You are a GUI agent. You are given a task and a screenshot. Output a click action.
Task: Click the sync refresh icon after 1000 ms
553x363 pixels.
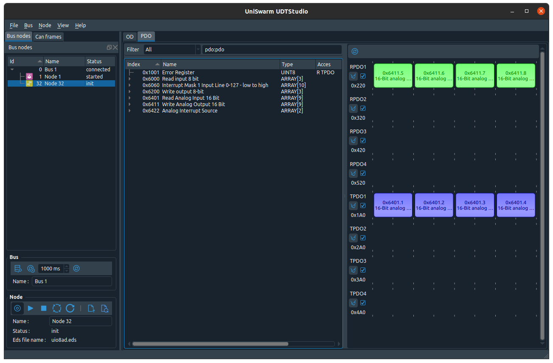click(76, 268)
